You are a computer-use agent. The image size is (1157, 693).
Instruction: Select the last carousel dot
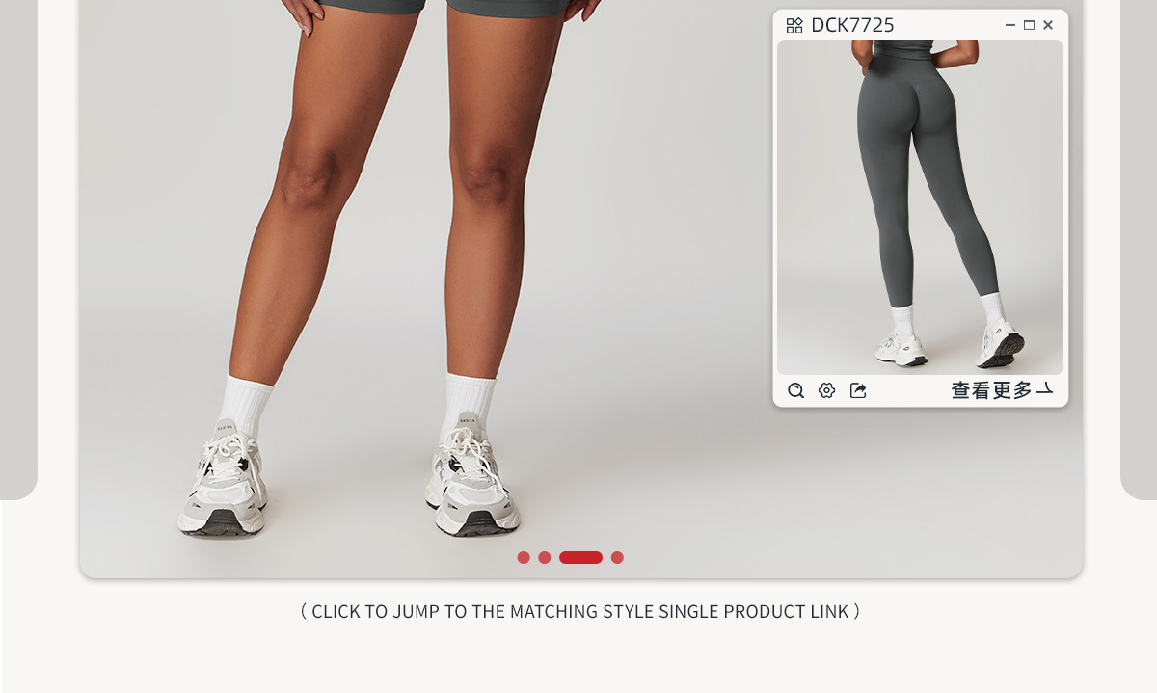(x=617, y=557)
